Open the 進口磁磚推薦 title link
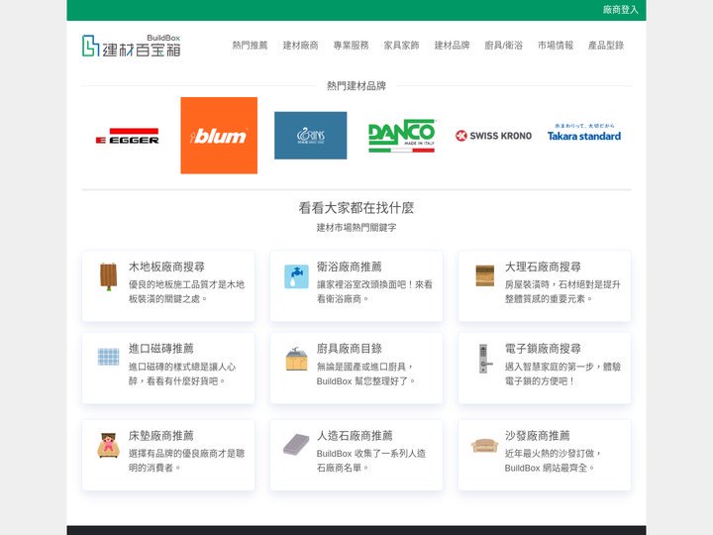Screen dimensions: 713x535 161,349
